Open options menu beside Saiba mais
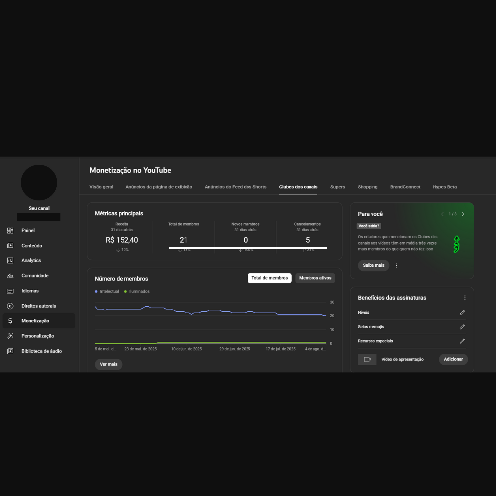This screenshot has width=496, height=496. tap(396, 266)
